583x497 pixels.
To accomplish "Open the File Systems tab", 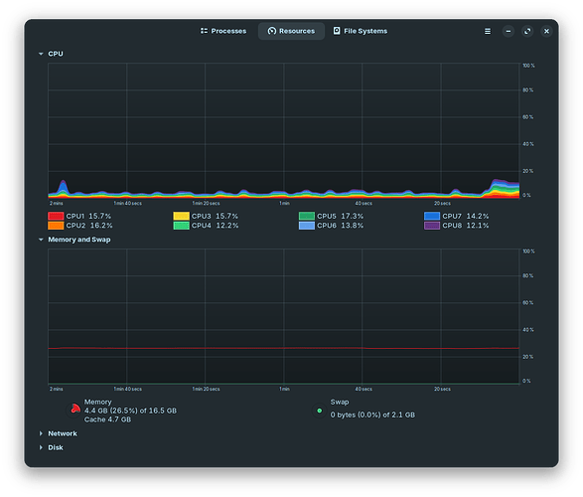I will pos(360,31).
